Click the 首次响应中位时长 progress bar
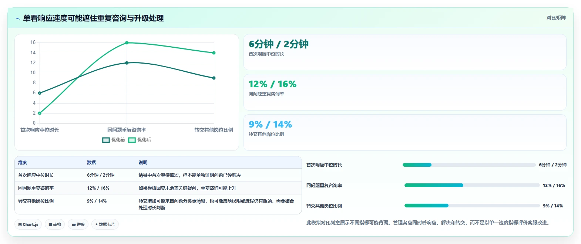 469,165
